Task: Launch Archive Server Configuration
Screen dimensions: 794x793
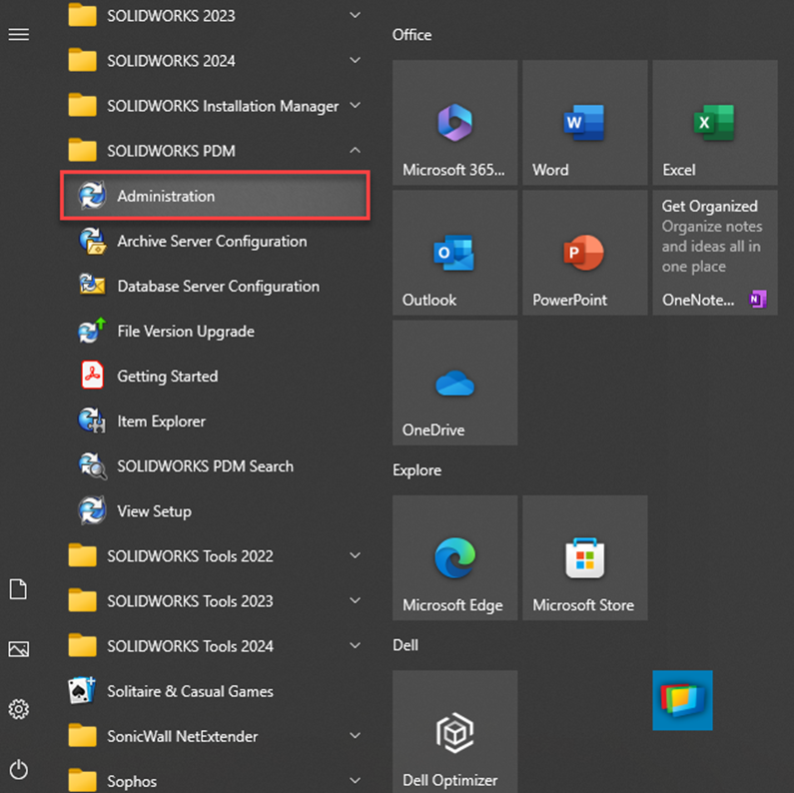Action: coord(215,241)
